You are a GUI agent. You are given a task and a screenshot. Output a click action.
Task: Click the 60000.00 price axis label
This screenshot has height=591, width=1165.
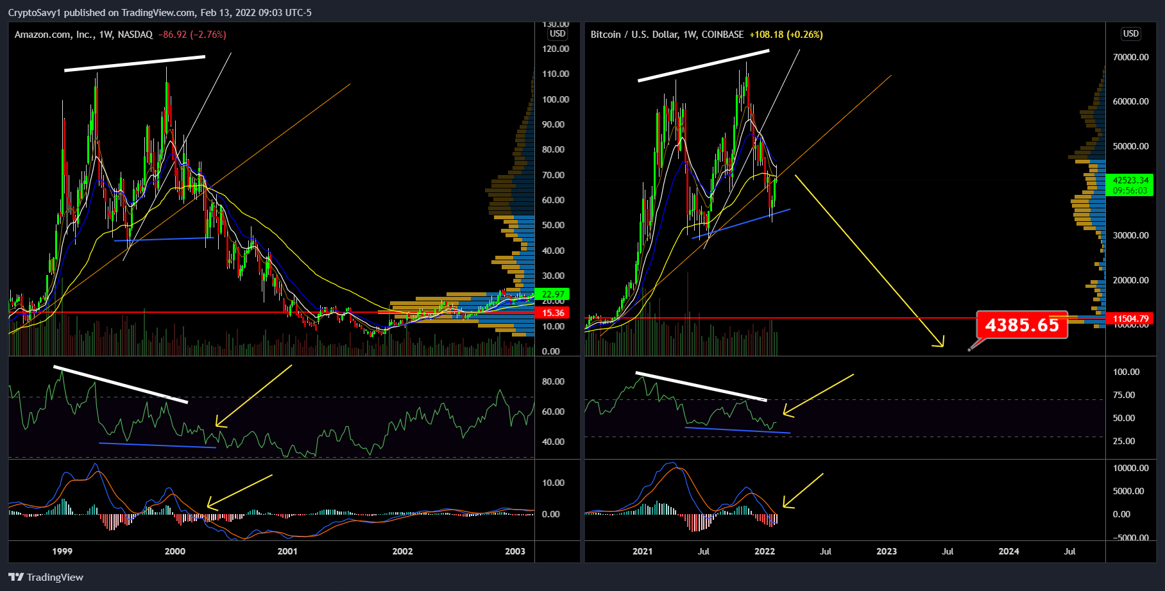[1131, 101]
